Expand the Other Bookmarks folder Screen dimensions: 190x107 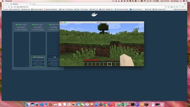(180, 9)
